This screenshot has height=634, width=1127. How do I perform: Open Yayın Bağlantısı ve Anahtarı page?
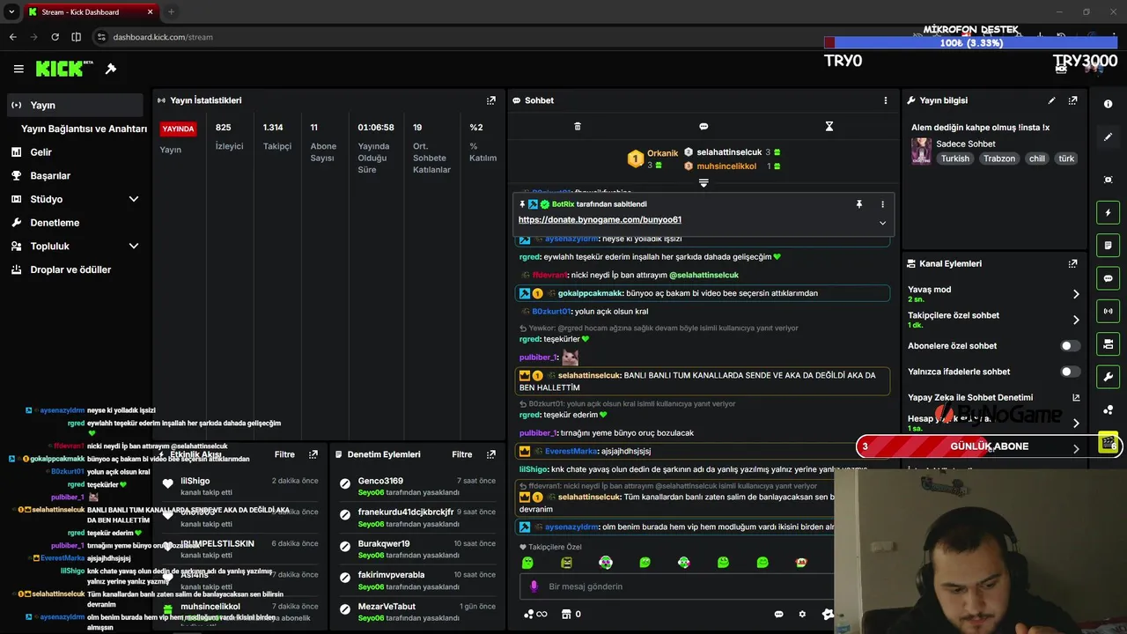pos(84,129)
